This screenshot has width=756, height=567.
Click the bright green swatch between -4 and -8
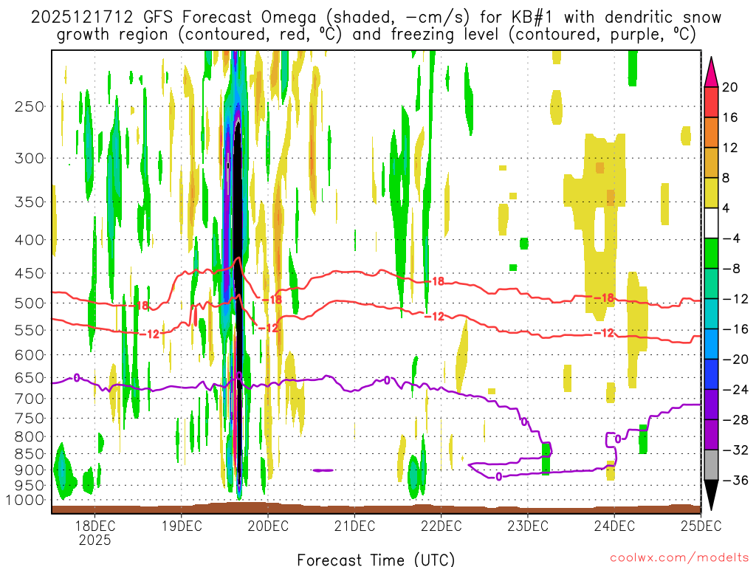(711, 254)
